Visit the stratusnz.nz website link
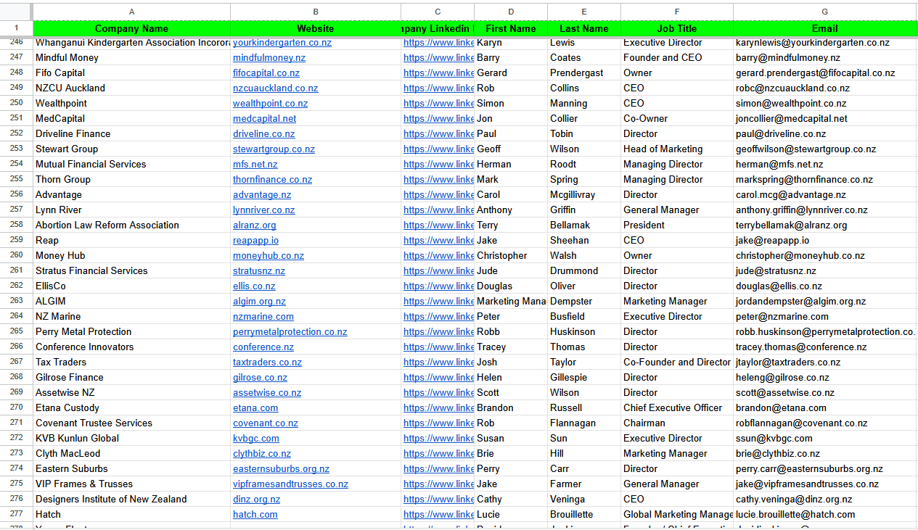The height and width of the screenshot is (530, 918). tap(259, 271)
